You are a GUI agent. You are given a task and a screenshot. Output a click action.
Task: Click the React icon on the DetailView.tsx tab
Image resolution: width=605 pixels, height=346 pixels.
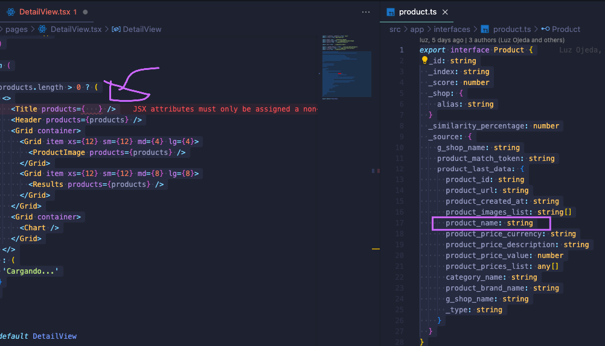point(11,12)
